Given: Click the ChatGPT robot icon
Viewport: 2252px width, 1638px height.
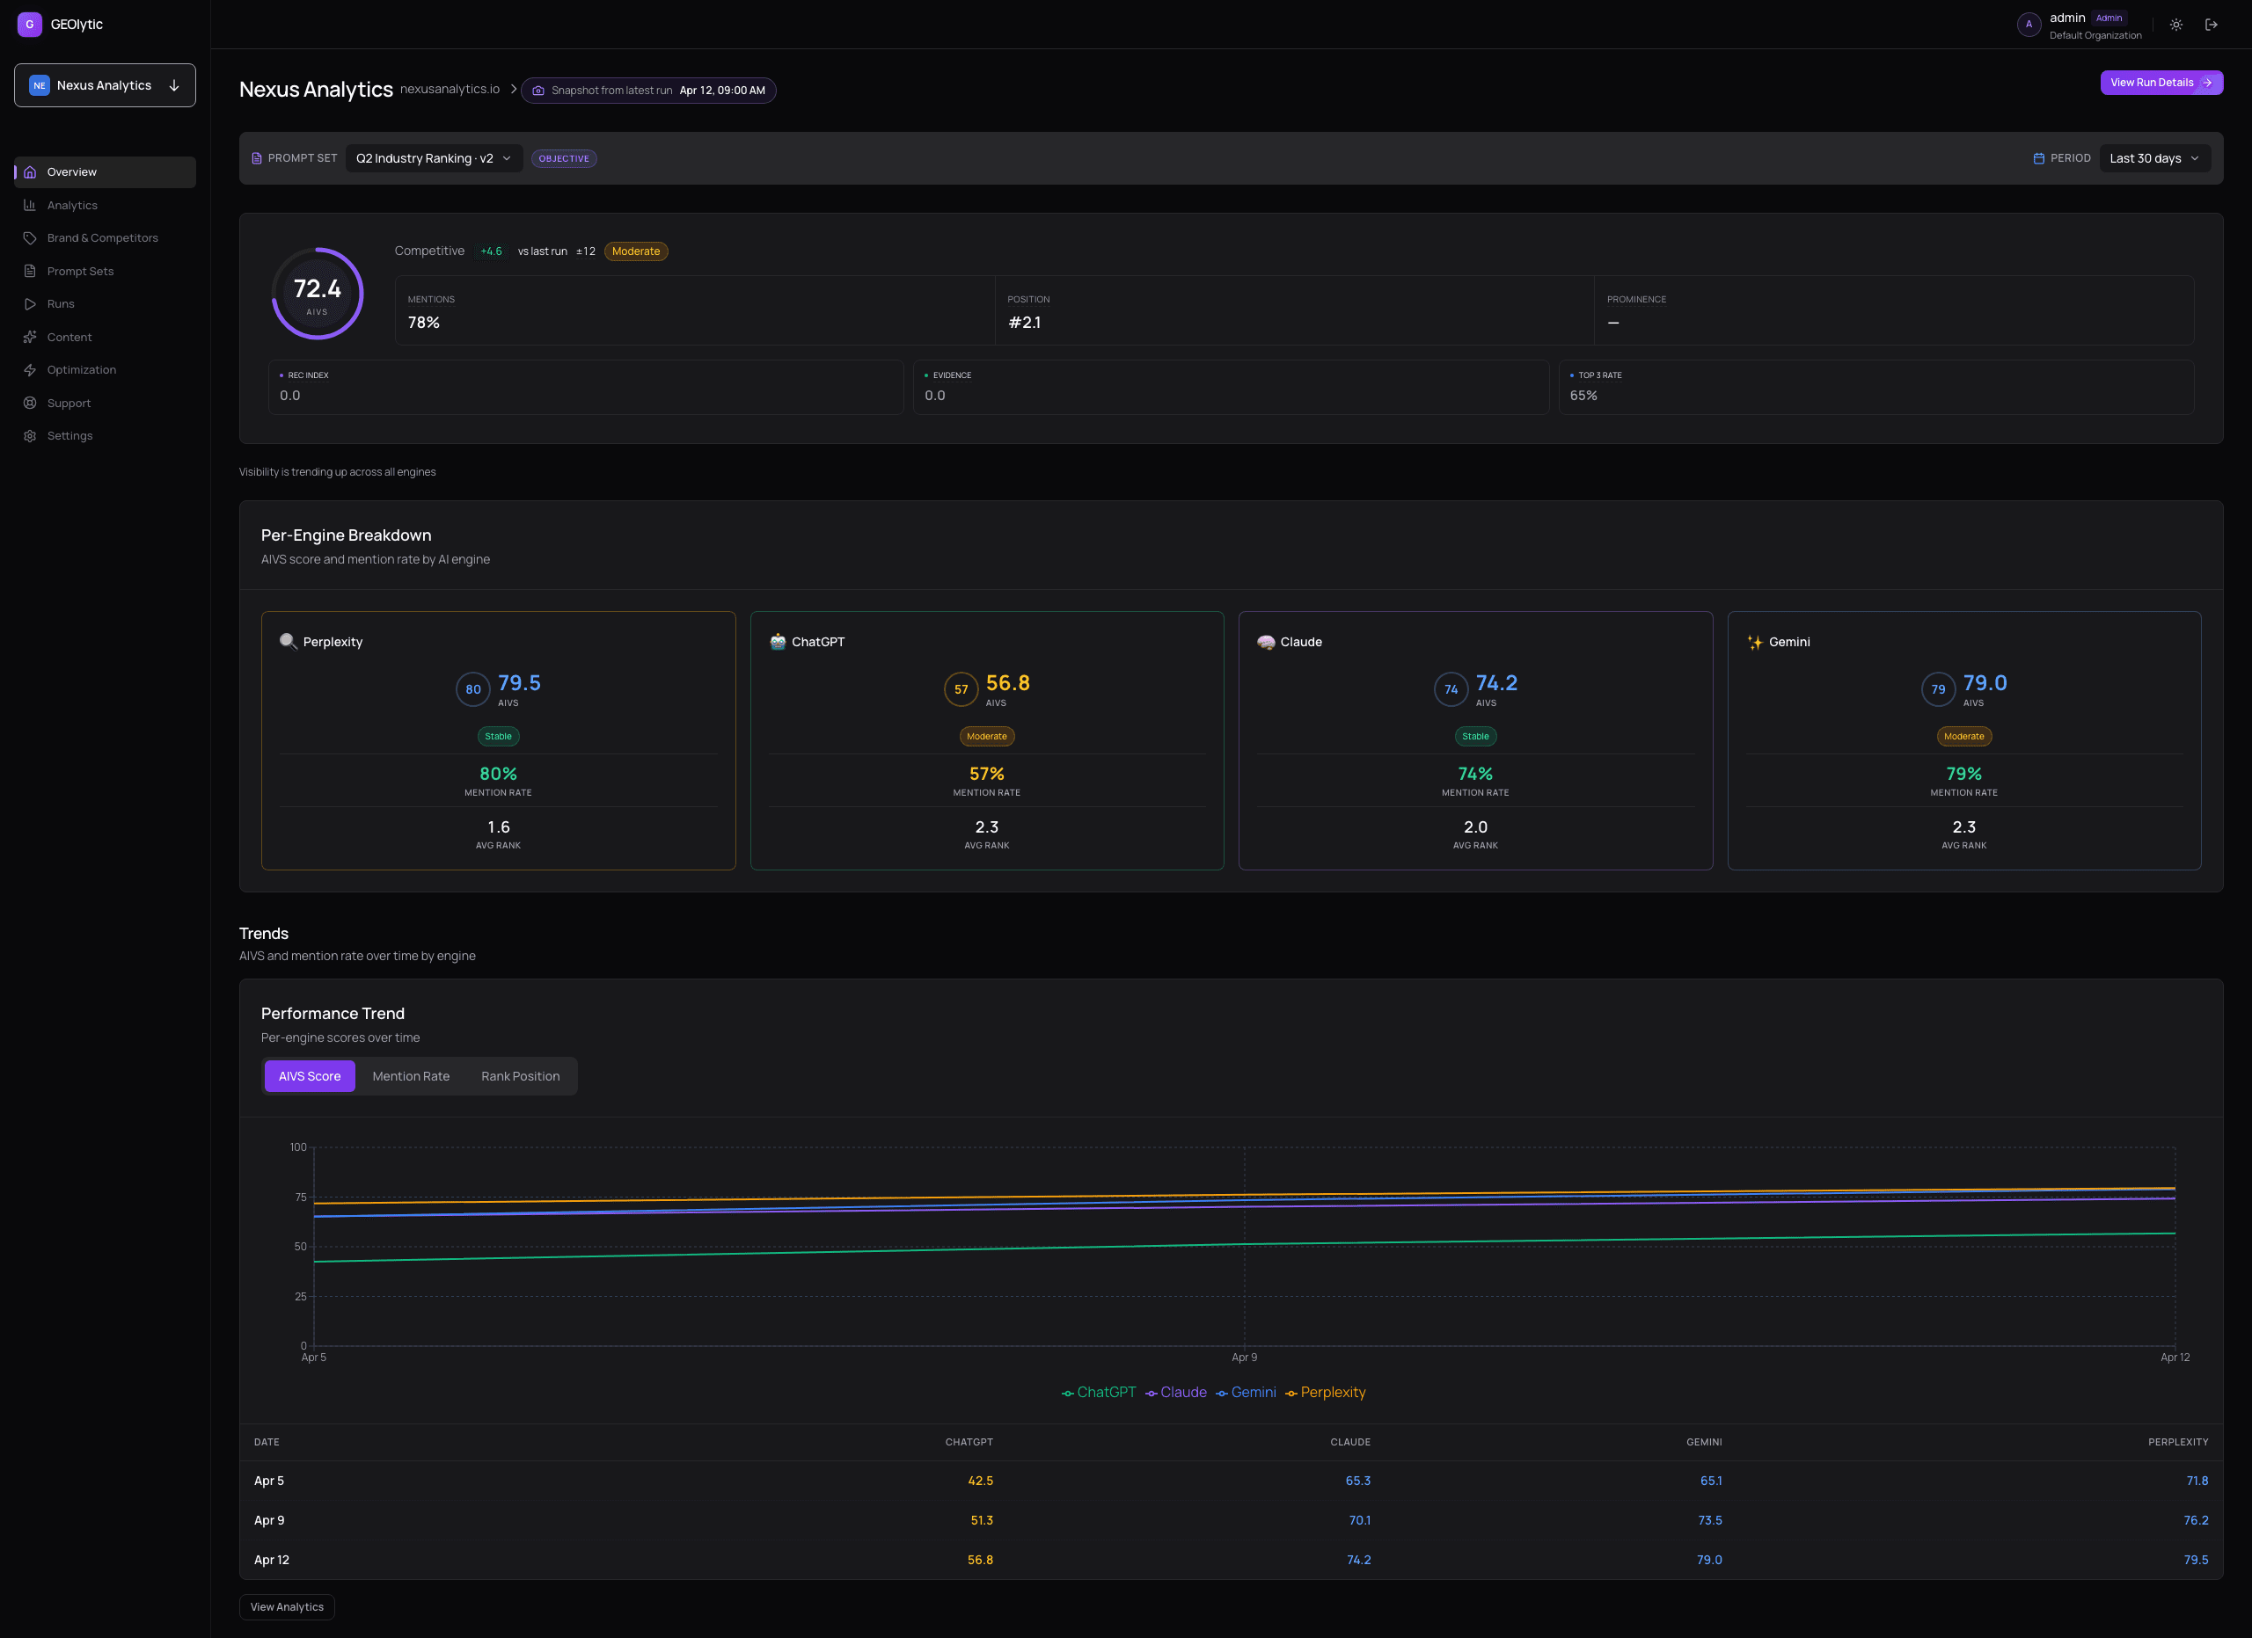Looking at the screenshot, I should (778, 641).
